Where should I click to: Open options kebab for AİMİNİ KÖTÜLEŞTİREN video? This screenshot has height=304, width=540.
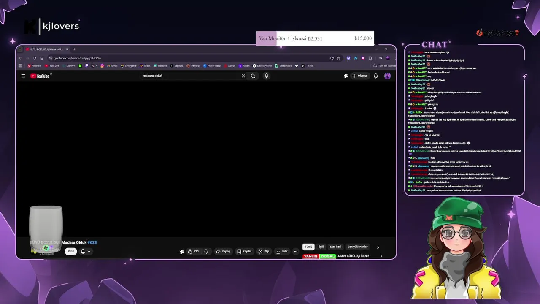[x=381, y=256]
